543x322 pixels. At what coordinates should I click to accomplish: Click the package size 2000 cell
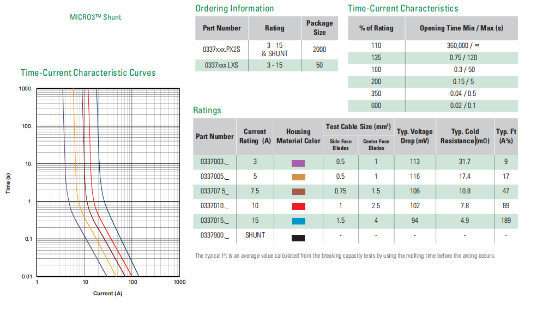coord(319,49)
